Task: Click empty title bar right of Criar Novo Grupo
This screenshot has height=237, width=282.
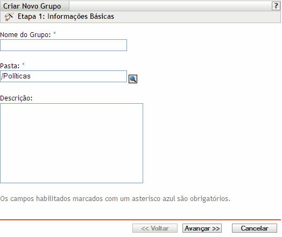Action: click(x=170, y=6)
